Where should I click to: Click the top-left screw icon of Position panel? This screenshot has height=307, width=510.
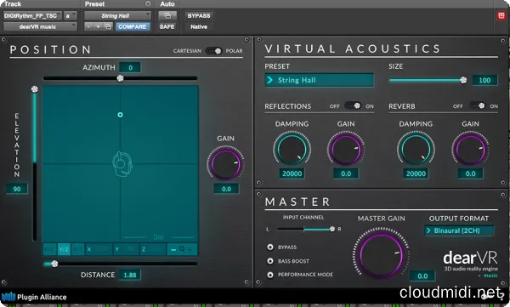click(x=4, y=40)
